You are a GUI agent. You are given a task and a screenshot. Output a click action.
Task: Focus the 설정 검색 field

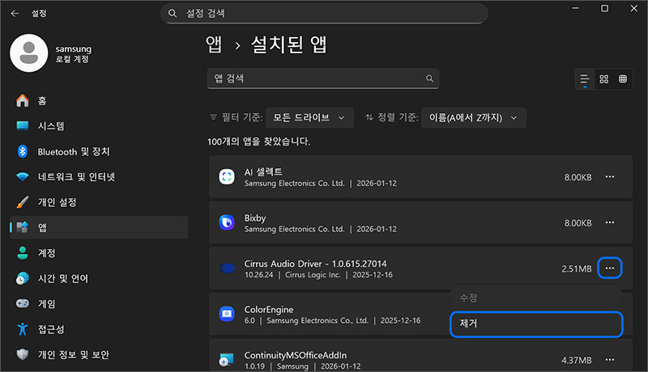(324, 14)
